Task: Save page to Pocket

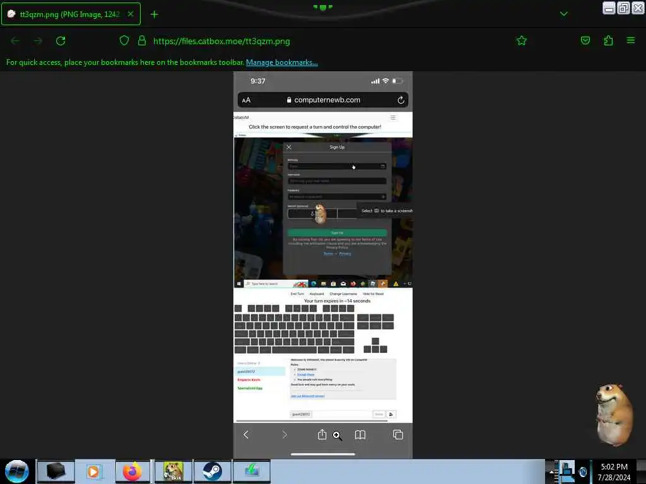Action: pos(585,41)
